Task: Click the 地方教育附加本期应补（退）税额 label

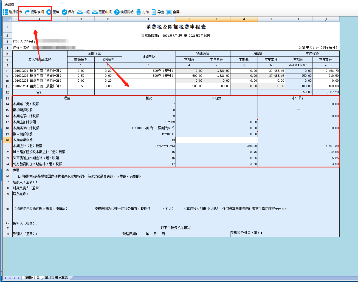Action: click(x=37, y=164)
